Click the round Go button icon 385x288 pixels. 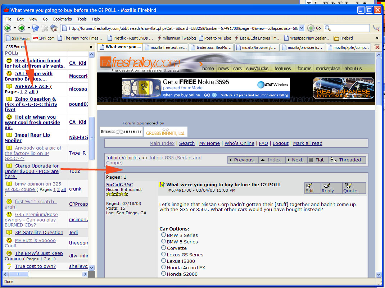coord(311,28)
